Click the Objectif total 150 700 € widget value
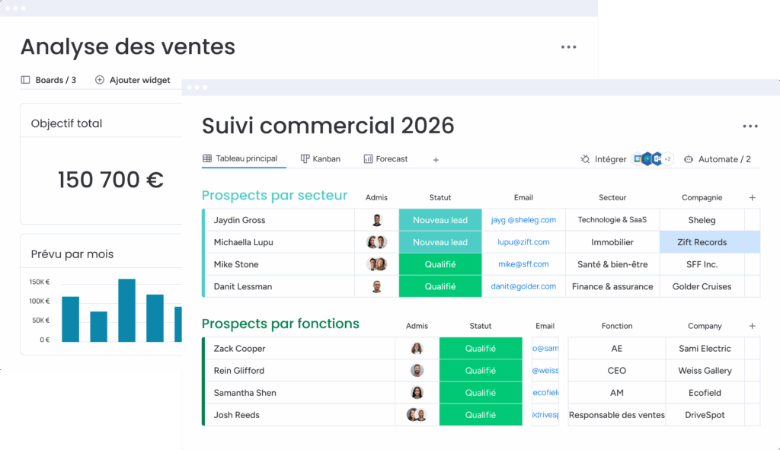The height and width of the screenshot is (450, 780). click(x=110, y=180)
